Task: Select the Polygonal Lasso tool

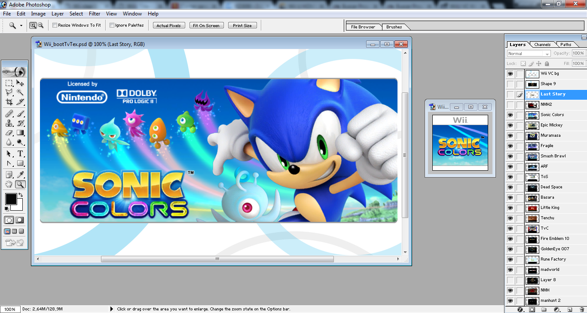Action: [9, 92]
